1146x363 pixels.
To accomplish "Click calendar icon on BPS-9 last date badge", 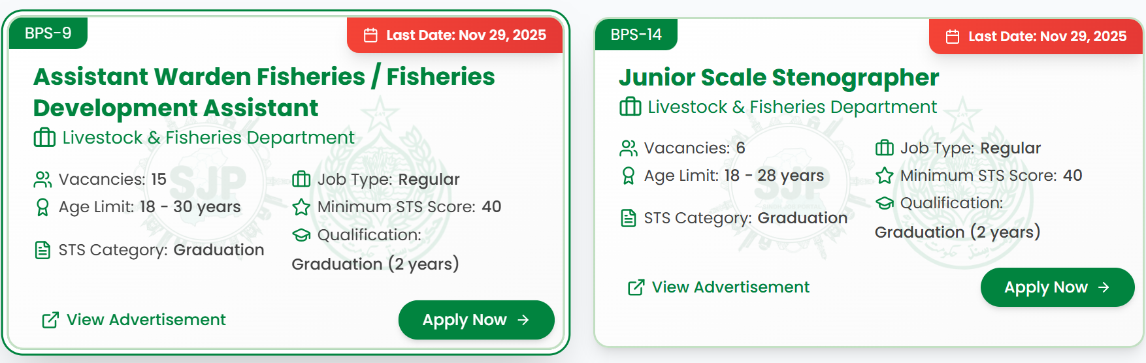I will [x=370, y=35].
